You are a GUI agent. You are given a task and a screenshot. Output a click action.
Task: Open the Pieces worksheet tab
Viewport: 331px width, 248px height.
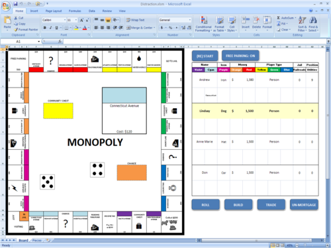[37, 240]
